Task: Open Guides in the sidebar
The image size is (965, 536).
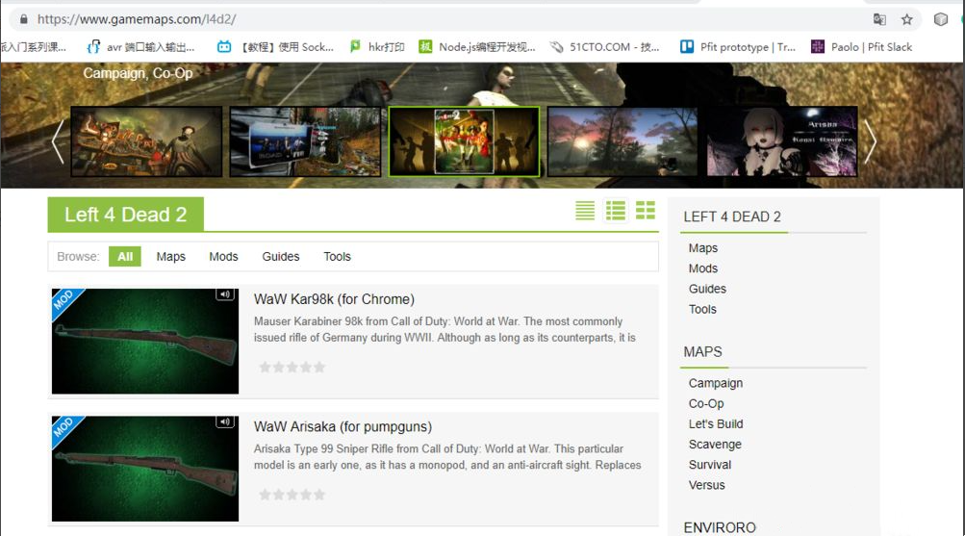Action: click(x=707, y=289)
